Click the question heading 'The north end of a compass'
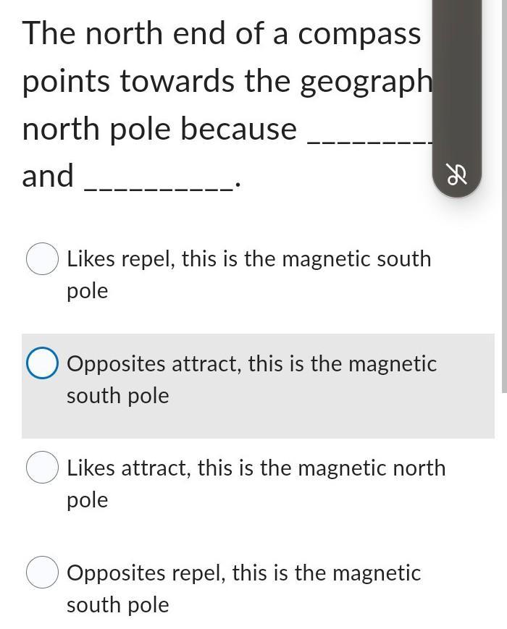Viewport: 507px width, 629px height. (x=221, y=34)
